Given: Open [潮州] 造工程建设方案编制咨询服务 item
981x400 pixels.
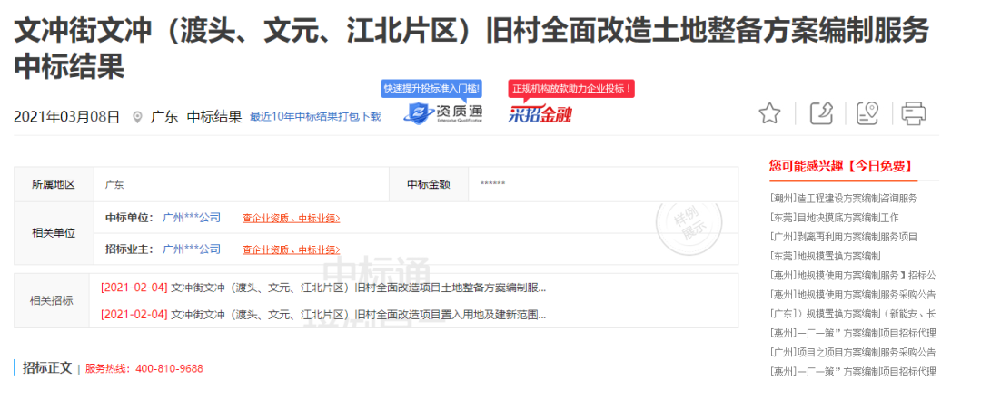Looking at the screenshot, I should click(x=844, y=198).
